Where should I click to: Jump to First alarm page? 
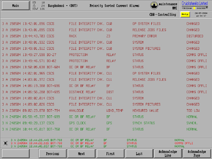click(x=110, y=153)
